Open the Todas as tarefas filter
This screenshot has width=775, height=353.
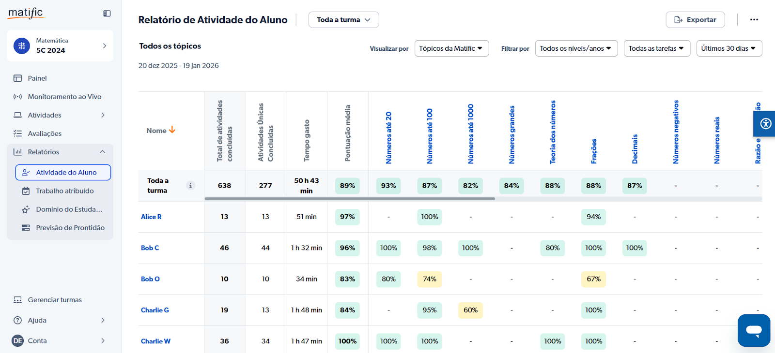tap(656, 48)
